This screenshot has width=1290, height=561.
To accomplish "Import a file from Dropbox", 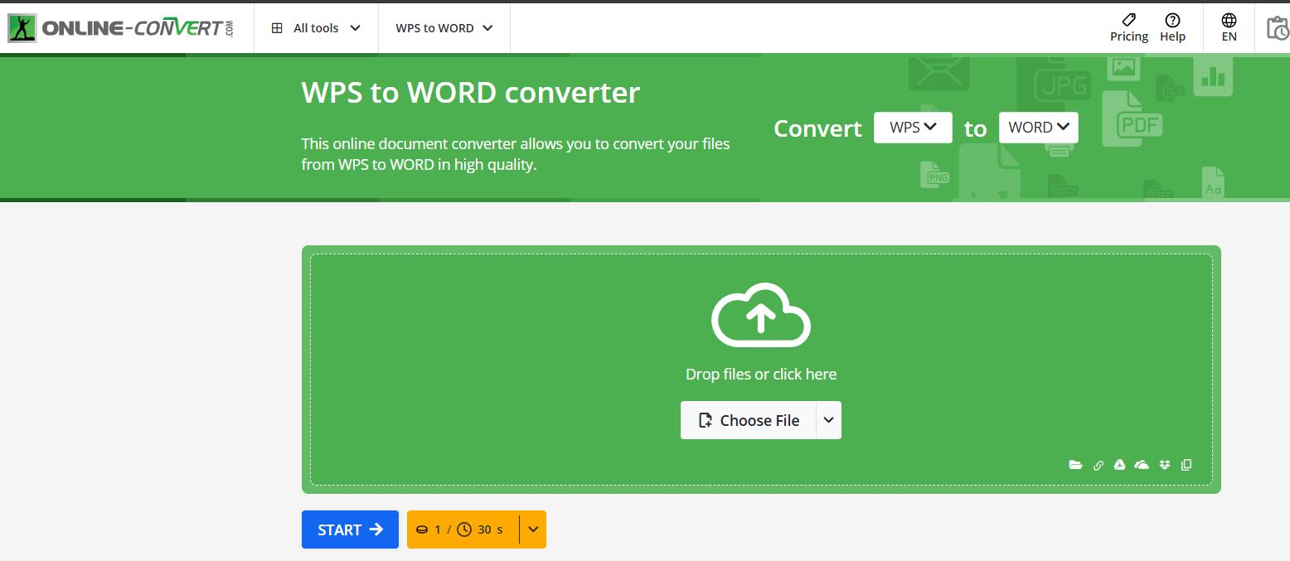I will pos(1164,465).
